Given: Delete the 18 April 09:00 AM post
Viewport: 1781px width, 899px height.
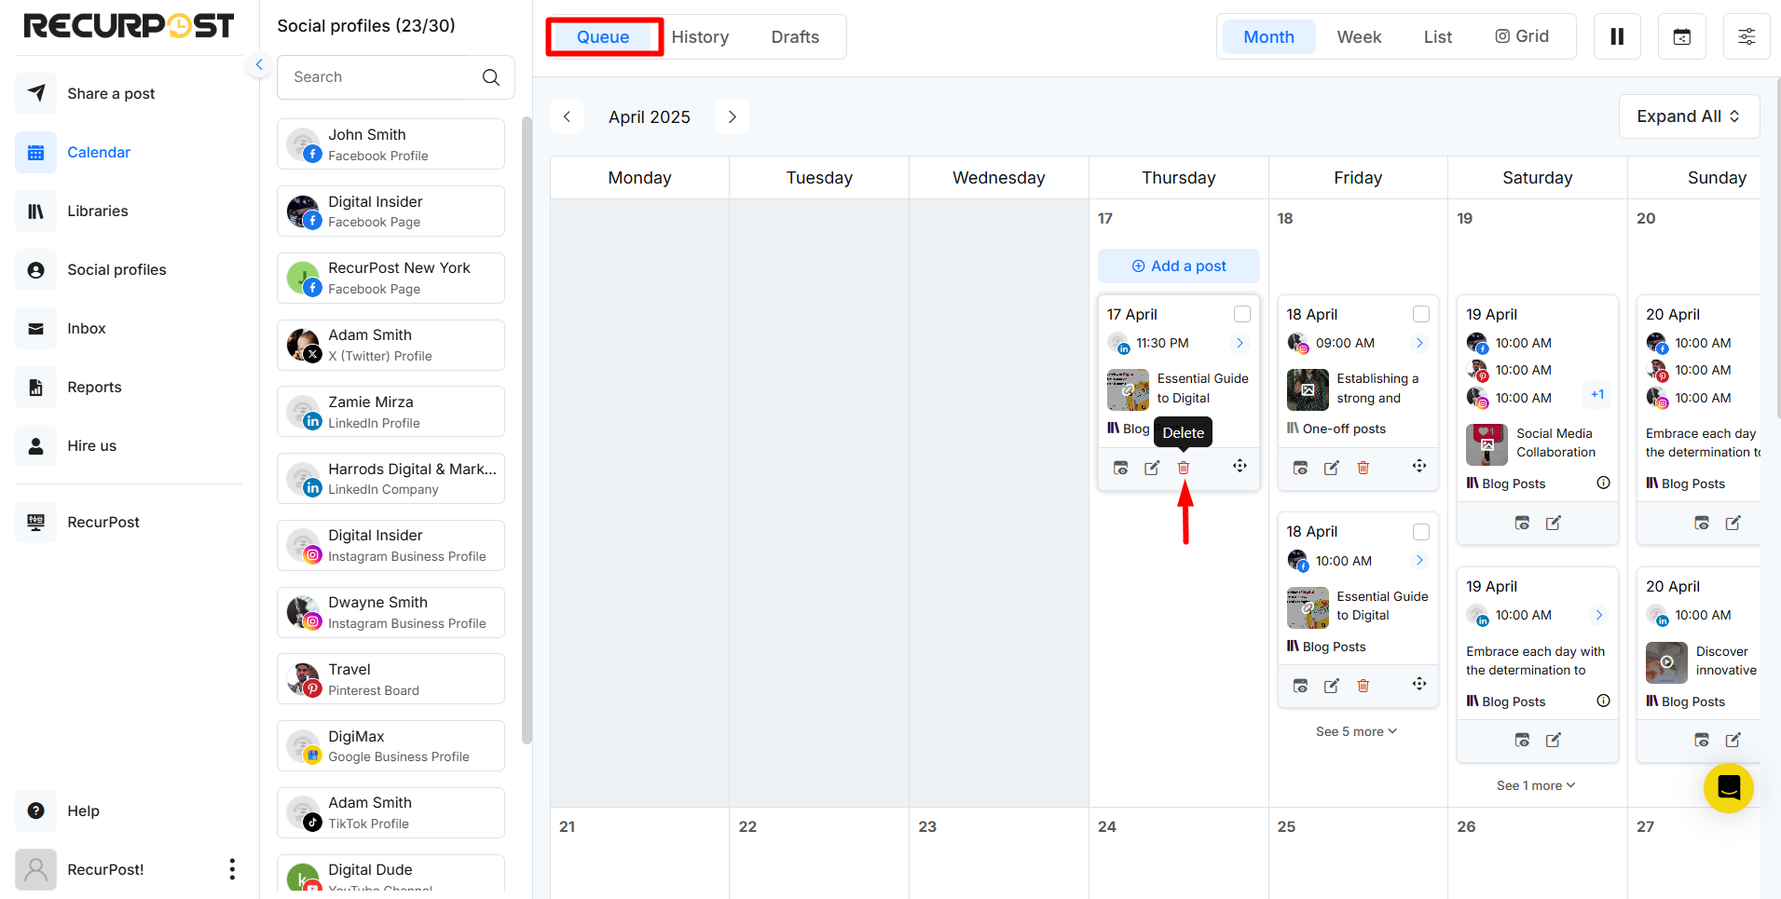Looking at the screenshot, I should [x=1363, y=468].
